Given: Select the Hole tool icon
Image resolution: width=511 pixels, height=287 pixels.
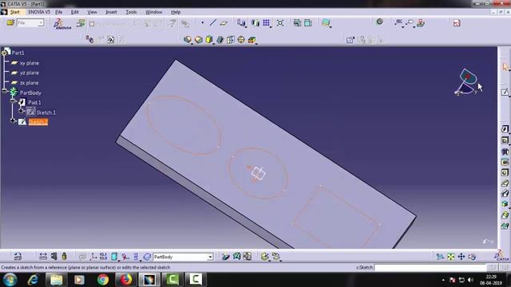Looking at the screenshot, I should (x=505, y=172).
